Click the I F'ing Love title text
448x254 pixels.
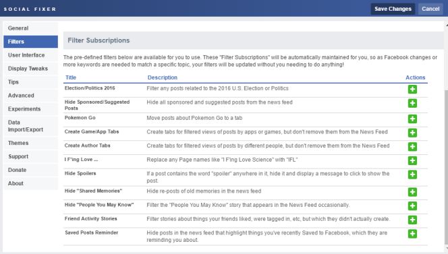82,160
